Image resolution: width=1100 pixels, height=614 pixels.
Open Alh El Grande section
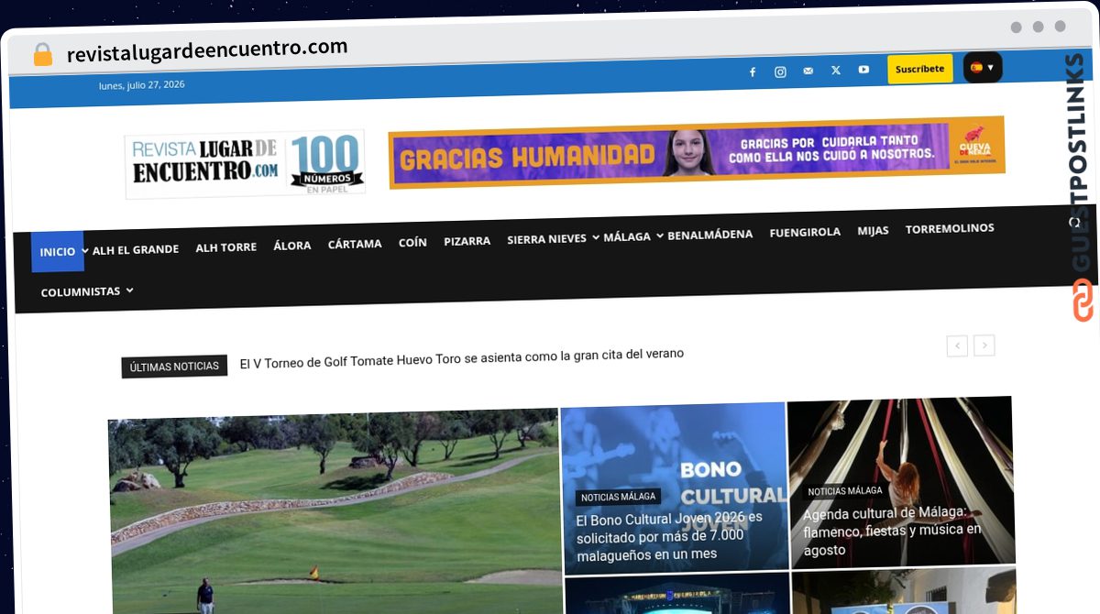tap(136, 249)
